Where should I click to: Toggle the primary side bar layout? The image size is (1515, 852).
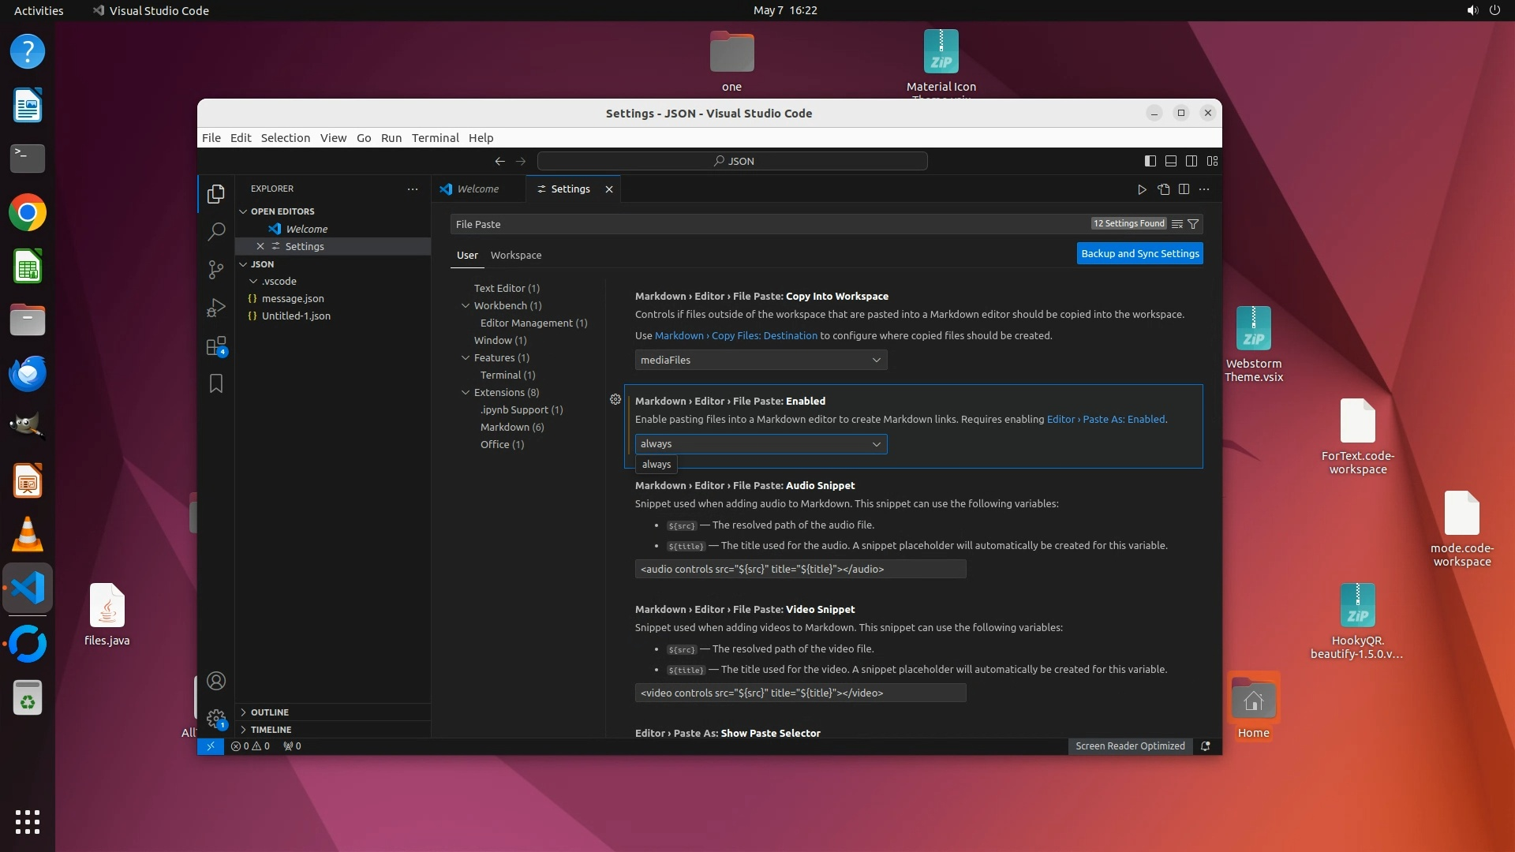pos(1150,161)
